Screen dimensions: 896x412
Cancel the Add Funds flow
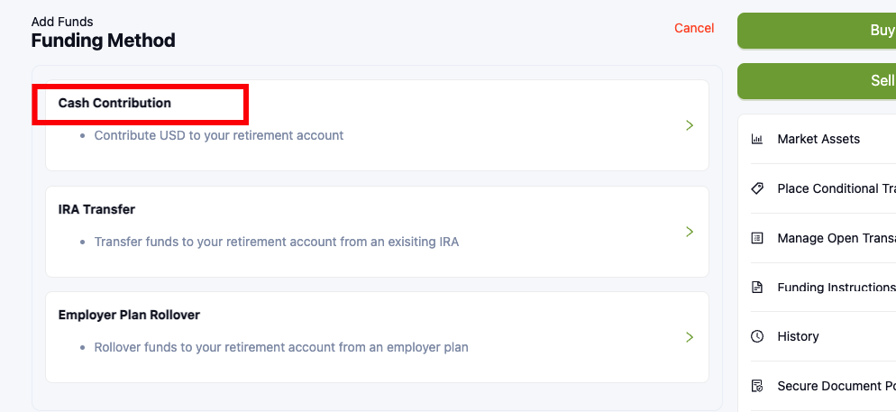[x=694, y=28]
